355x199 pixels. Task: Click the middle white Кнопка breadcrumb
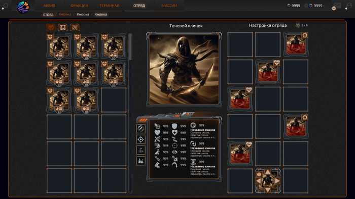(x=83, y=15)
